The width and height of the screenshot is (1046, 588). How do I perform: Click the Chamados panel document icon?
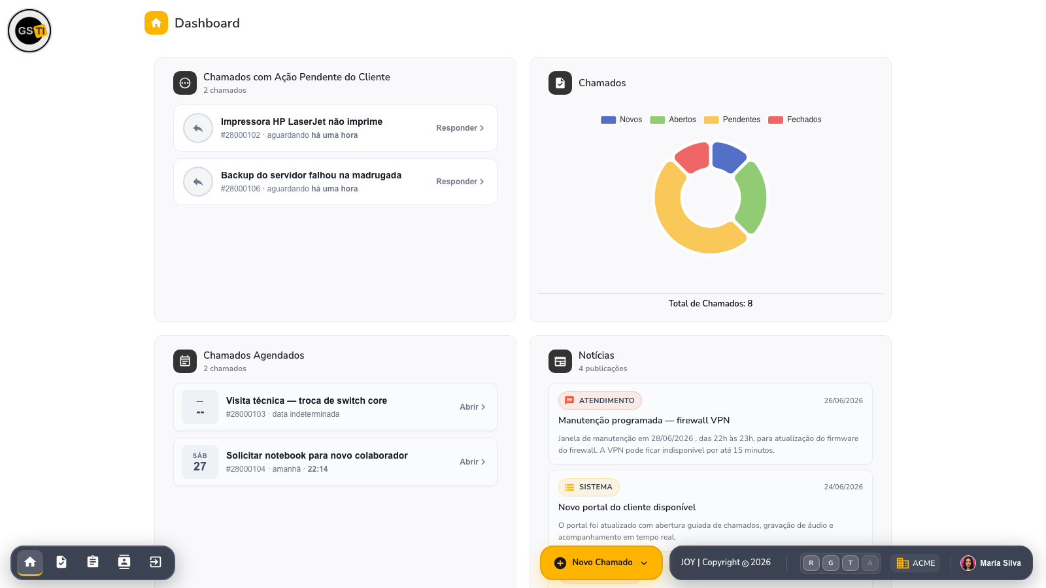tap(560, 83)
